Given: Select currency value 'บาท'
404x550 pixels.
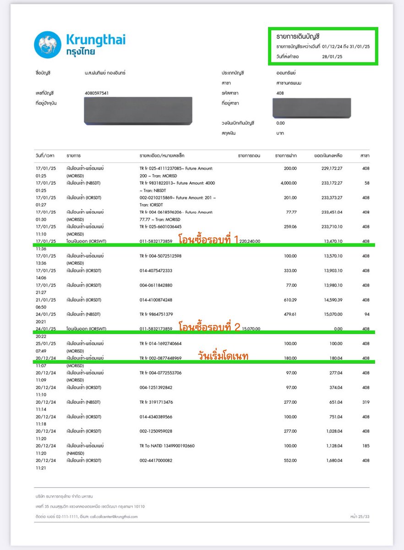Looking at the screenshot, I should click(280, 133).
